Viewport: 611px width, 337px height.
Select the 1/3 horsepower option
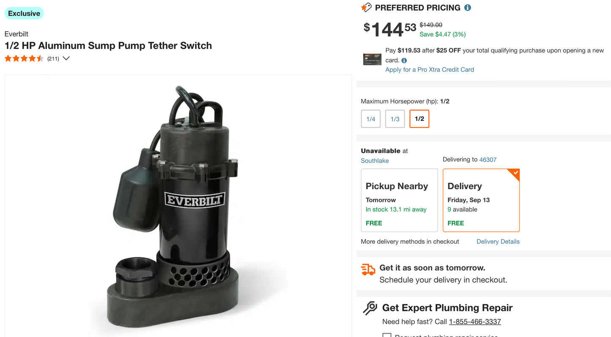click(x=395, y=119)
